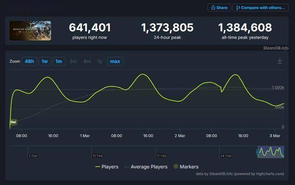This screenshot has height=185, width=295.
Task: Set chart zoom to 1m
Action: click(59, 61)
